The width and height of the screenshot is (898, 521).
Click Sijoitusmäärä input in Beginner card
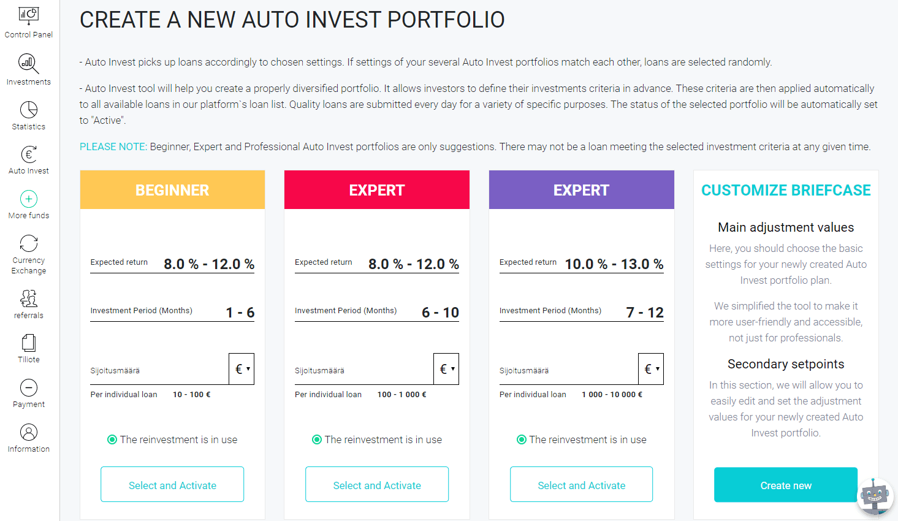159,370
